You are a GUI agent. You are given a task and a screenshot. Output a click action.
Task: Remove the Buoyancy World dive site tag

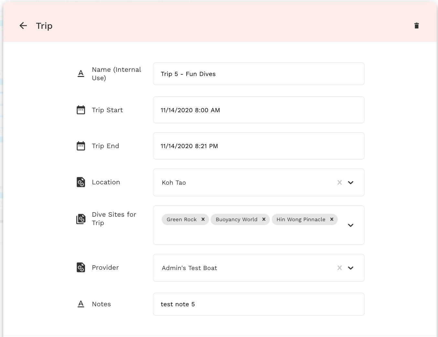(264, 219)
